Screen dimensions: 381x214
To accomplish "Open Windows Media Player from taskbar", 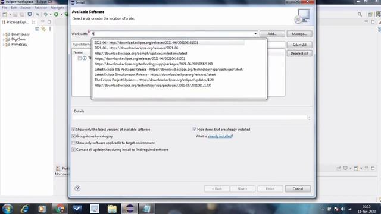I will 42,209.
